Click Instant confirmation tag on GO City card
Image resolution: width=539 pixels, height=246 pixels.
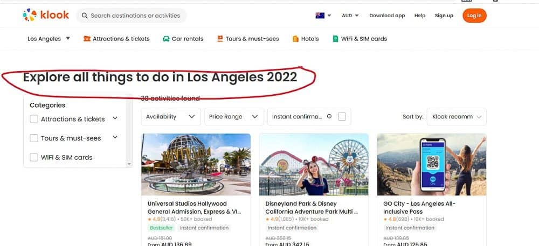tap(410, 228)
